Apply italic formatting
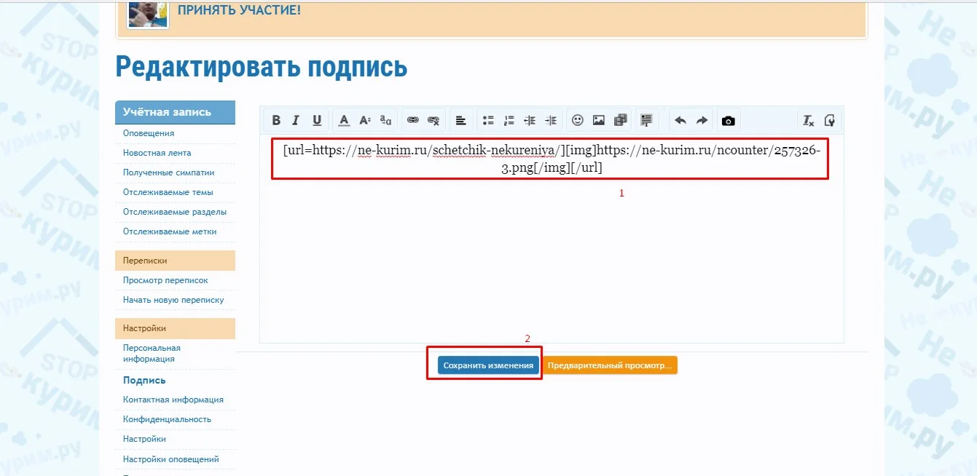This screenshot has height=476, width=977. tap(296, 120)
